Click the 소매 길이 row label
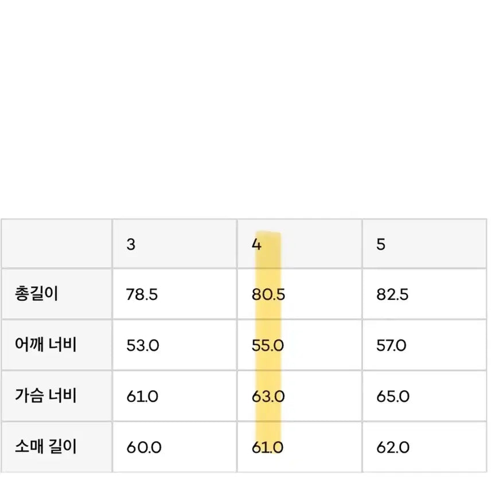491x491 pixels. [x=46, y=447]
